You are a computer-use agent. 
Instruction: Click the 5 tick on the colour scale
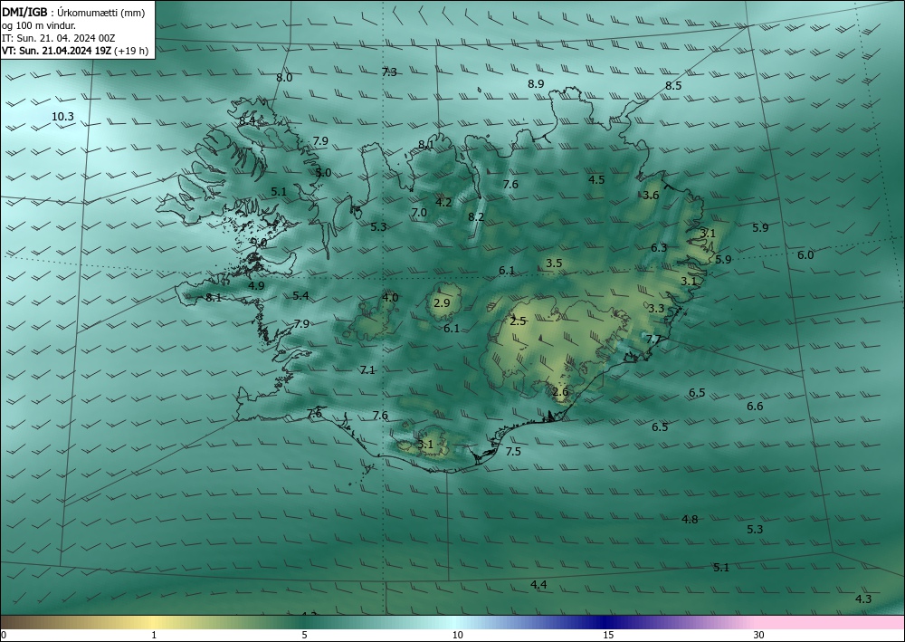304,635
